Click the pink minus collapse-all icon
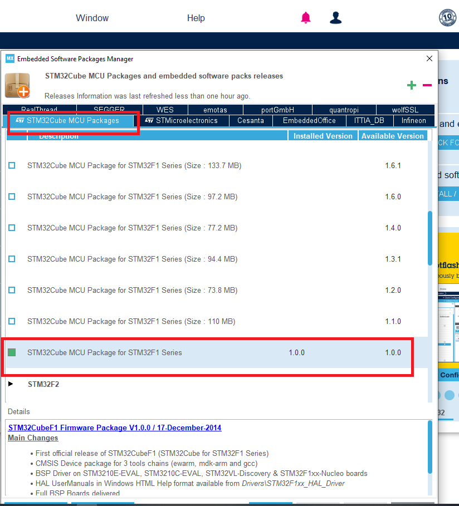The image size is (459, 506). coord(427,85)
